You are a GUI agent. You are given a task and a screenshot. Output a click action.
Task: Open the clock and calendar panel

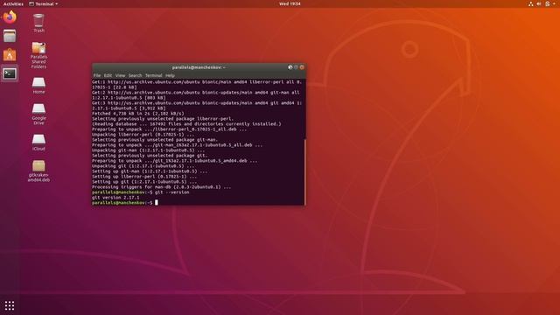point(290,3)
